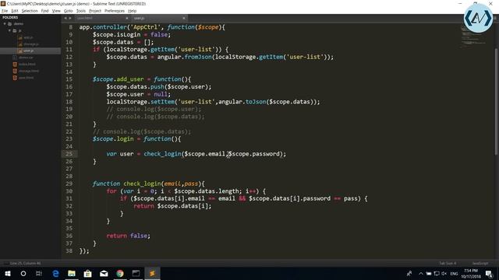Viewport: 499px width, 280px height.
Task: Show hidden system tray icons
Action: pyautogui.click(x=421, y=273)
